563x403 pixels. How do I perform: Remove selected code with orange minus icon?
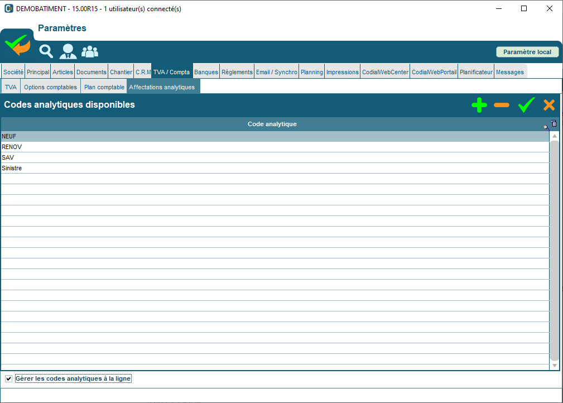(502, 105)
